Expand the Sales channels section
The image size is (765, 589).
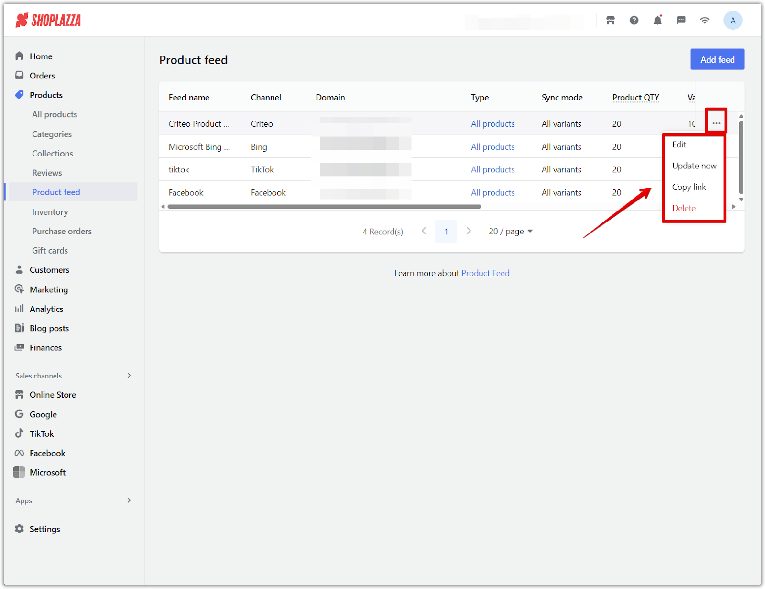(129, 376)
